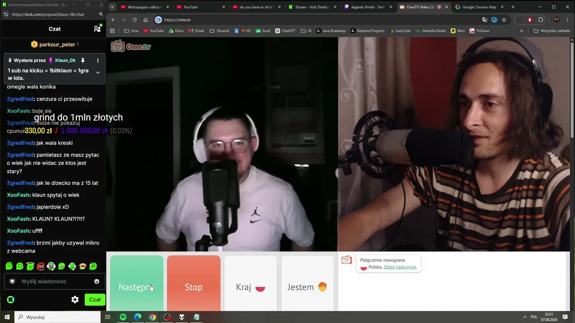Open the apps grid in bookmarks bar
This screenshot has height=323, width=575.
point(112,31)
